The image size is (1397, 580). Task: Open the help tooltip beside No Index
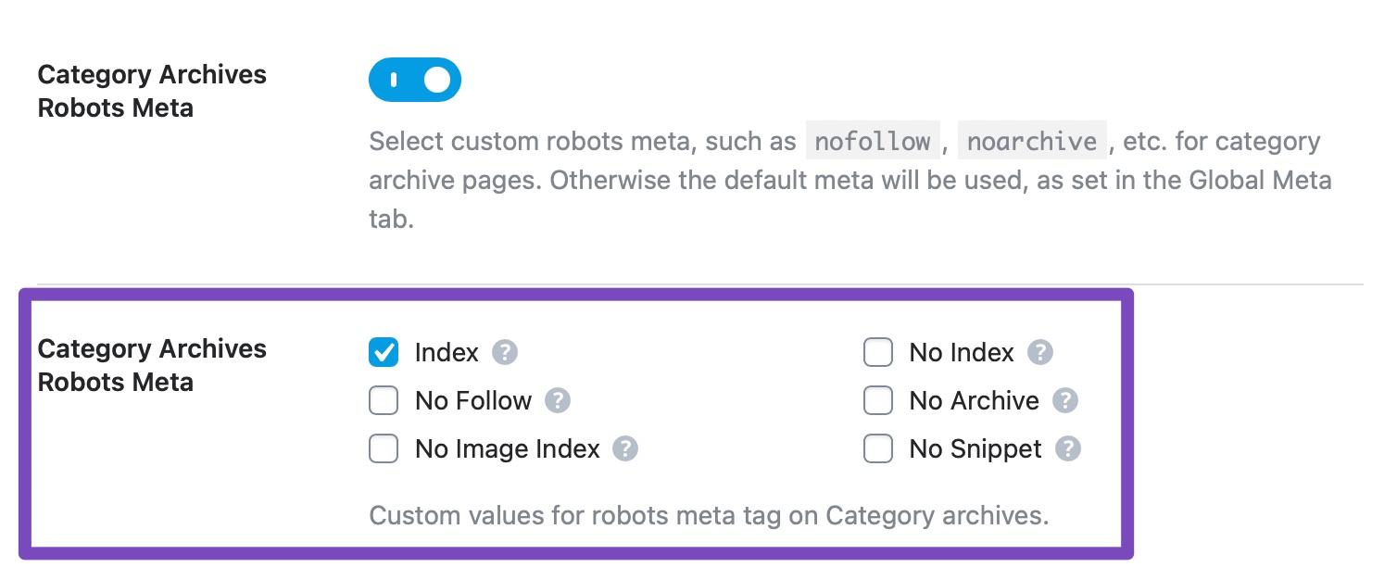point(1039,352)
